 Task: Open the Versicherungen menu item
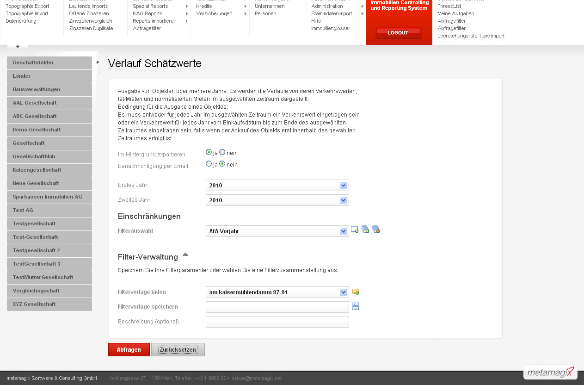pyautogui.click(x=214, y=13)
